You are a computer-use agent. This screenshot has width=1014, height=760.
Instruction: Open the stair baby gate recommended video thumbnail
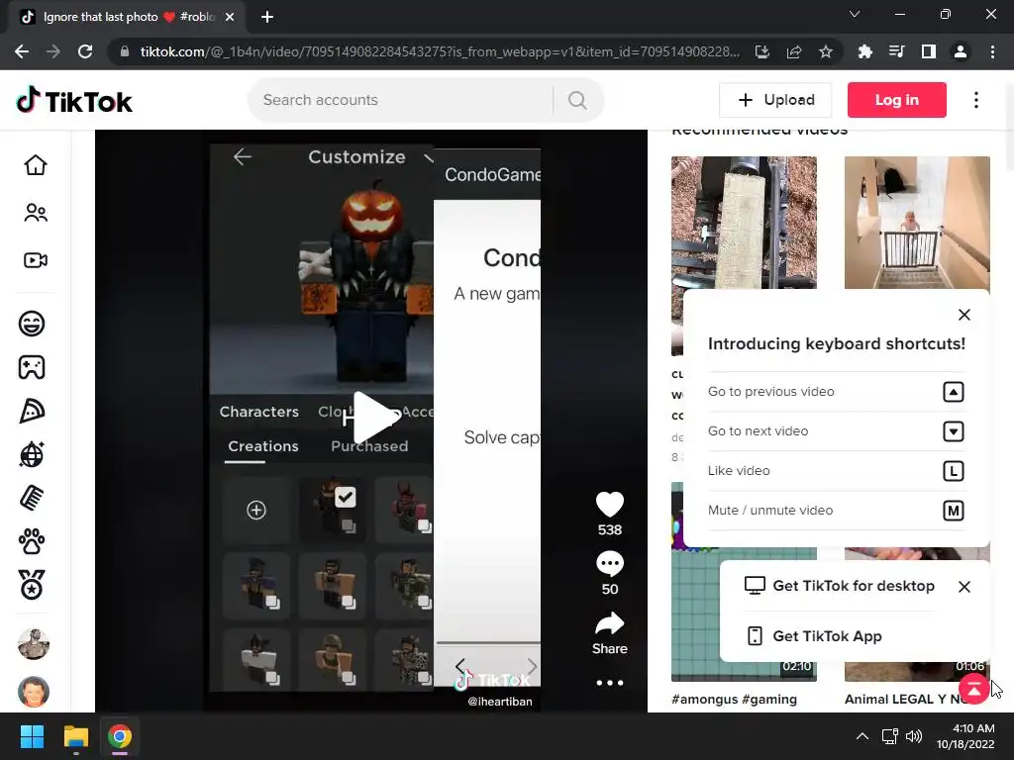click(x=917, y=223)
